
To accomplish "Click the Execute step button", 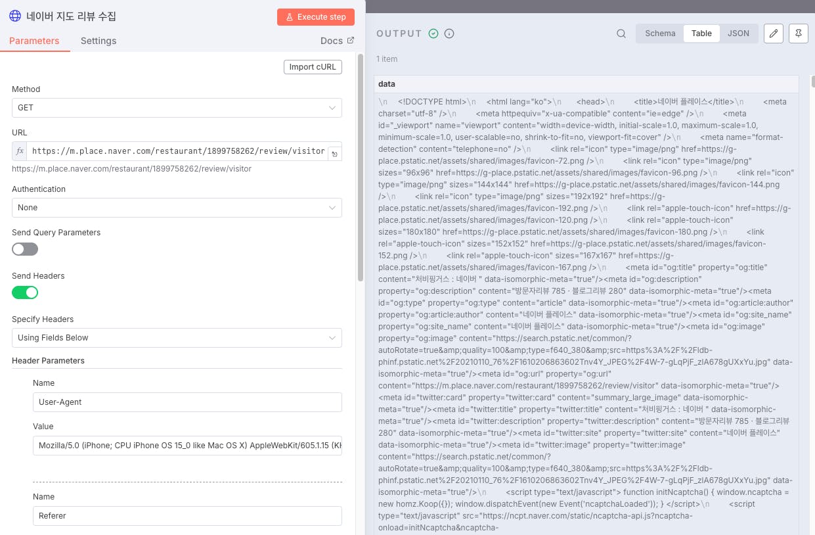I will pos(316,17).
